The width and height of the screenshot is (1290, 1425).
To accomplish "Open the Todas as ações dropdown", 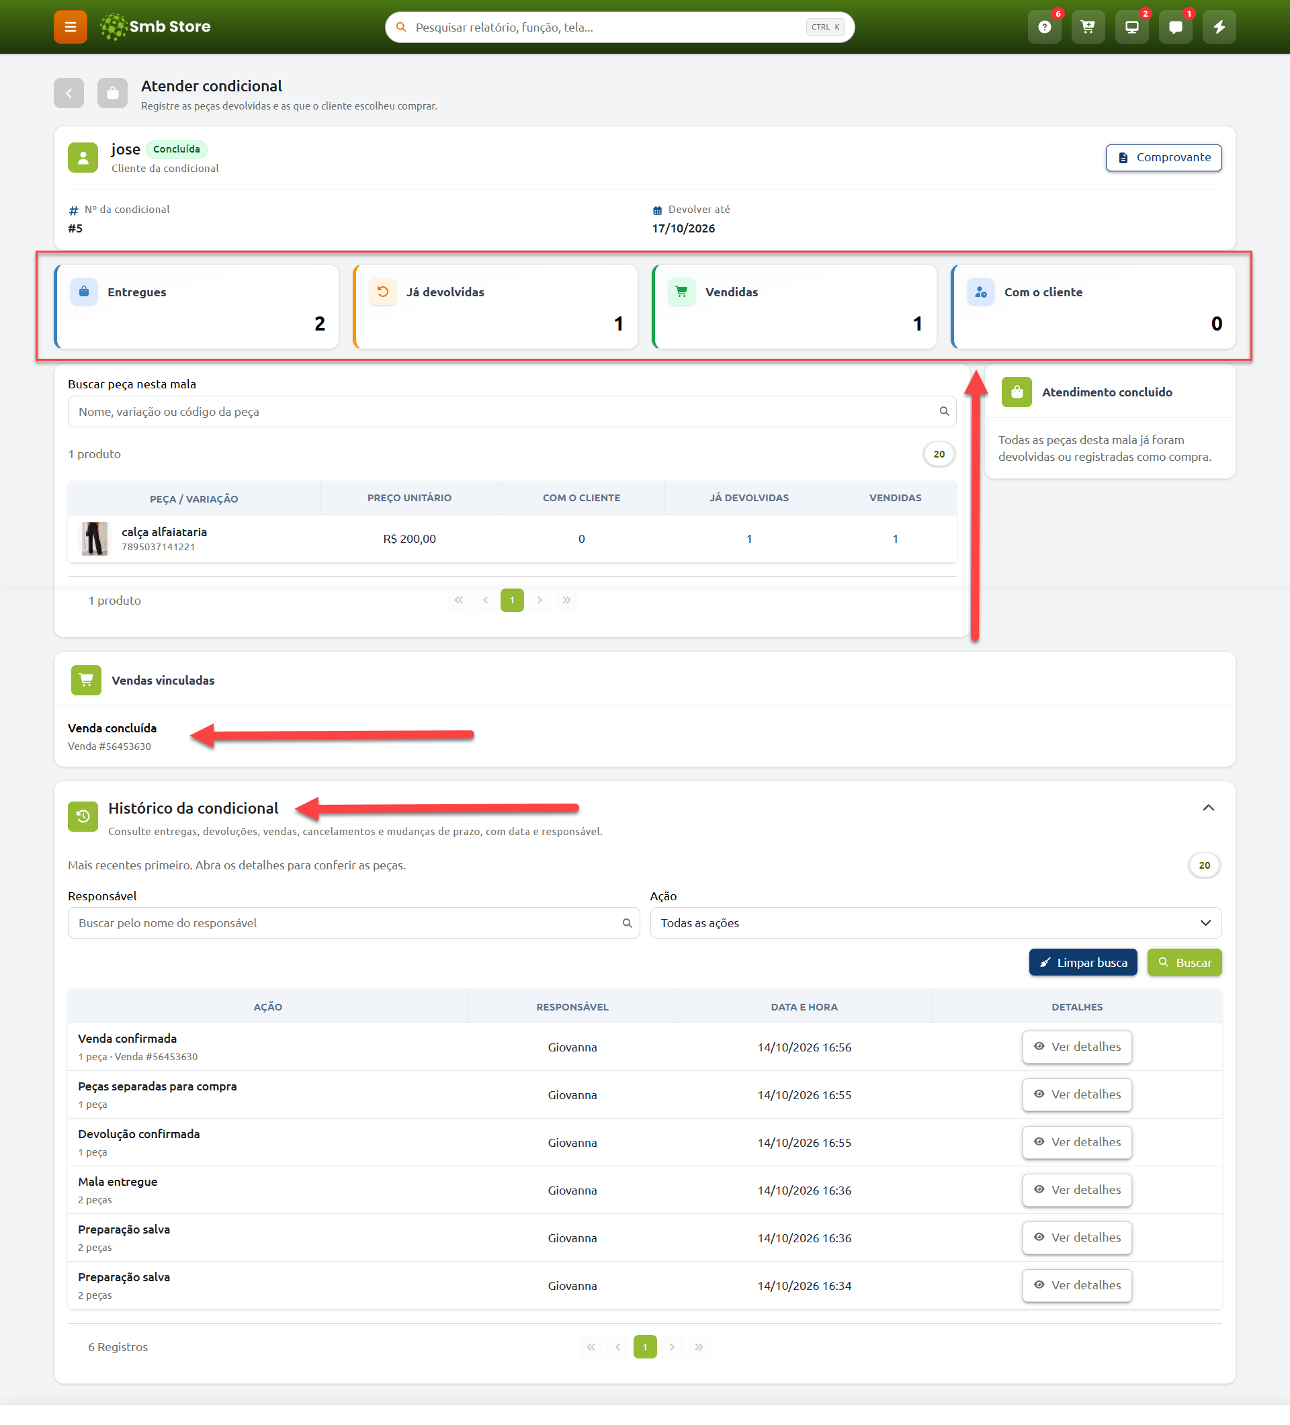I will tap(935, 923).
